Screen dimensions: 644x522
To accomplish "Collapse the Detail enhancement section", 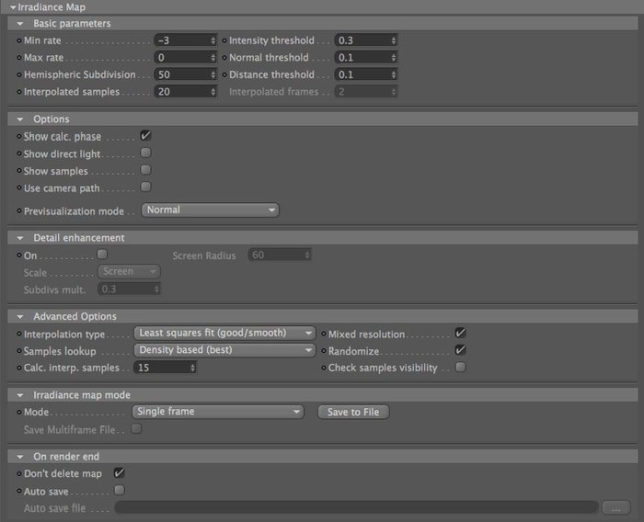I will pos(20,238).
